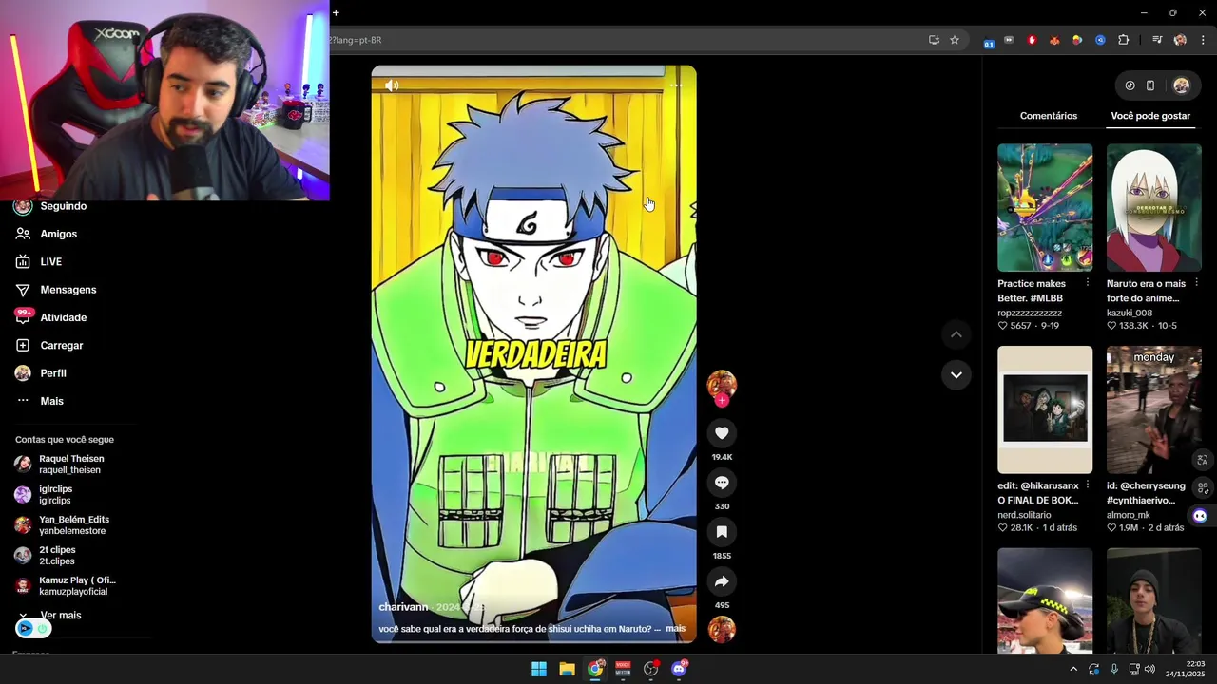Screen dimensions: 1217x684
Task: Mute the video with the speaker icon
Action: pos(392,85)
